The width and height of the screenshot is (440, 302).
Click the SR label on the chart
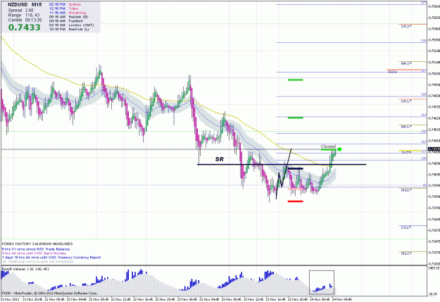click(220, 159)
